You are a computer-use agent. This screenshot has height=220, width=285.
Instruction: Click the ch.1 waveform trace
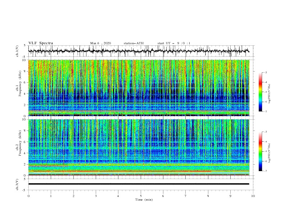(139, 51)
